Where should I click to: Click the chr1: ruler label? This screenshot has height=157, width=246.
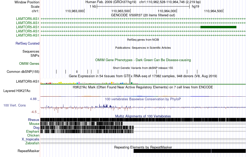(36, 11)
